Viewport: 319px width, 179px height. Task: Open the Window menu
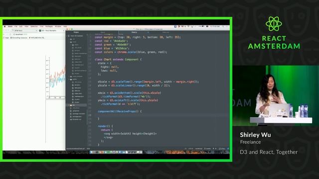pyautogui.click(x=58, y=26)
